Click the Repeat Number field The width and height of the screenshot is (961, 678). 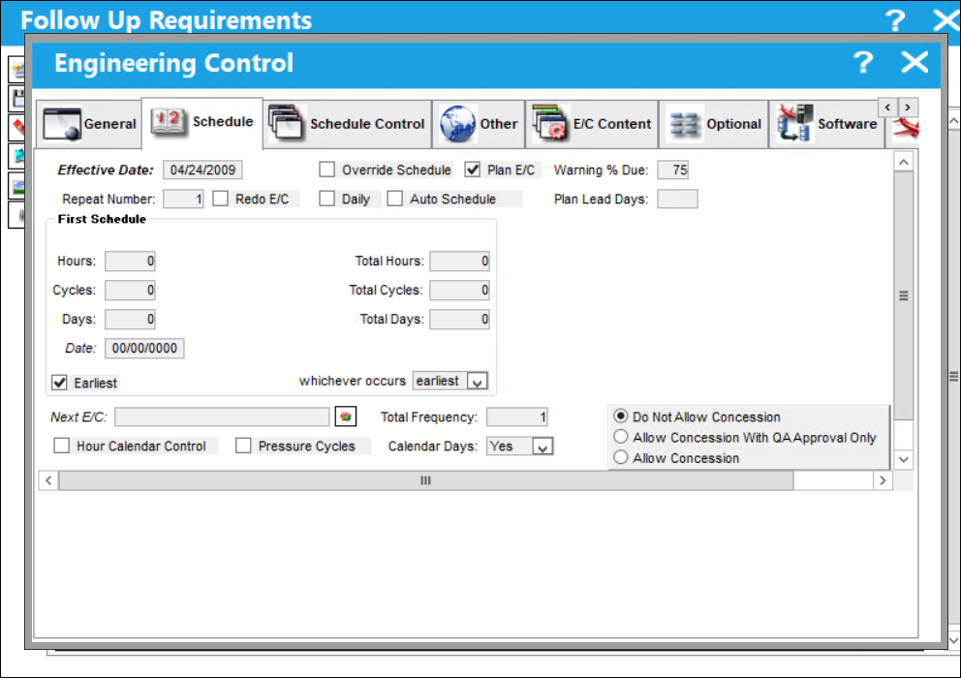pyautogui.click(x=183, y=200)
